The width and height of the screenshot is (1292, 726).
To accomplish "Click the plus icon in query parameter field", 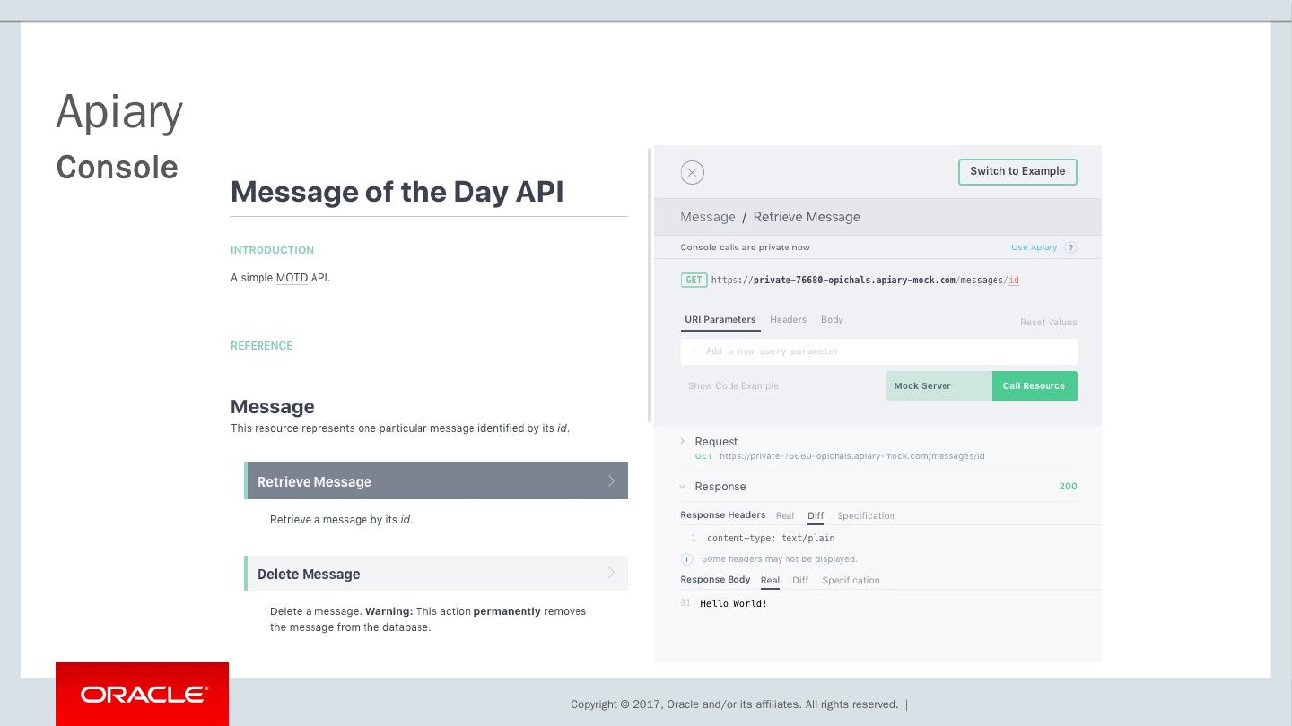I will 694,351.
